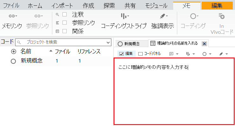Close the 理論的メモの名前を入れる tab
Image resolution: width=235 pixels, height=126 pixels.
[x=204, y=44]
